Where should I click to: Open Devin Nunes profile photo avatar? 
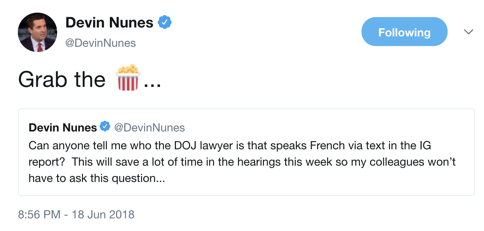[37, 32]
